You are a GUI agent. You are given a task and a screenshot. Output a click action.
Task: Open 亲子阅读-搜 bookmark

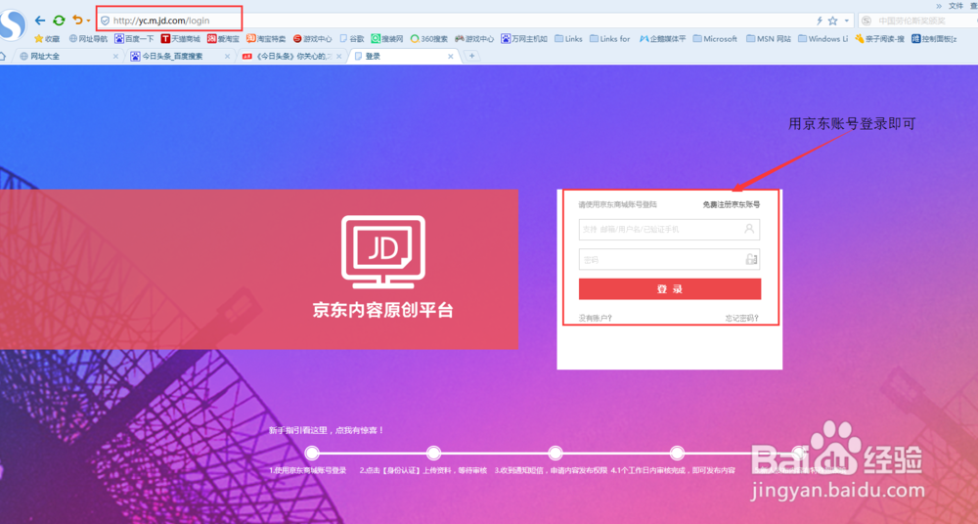[879, 39]
